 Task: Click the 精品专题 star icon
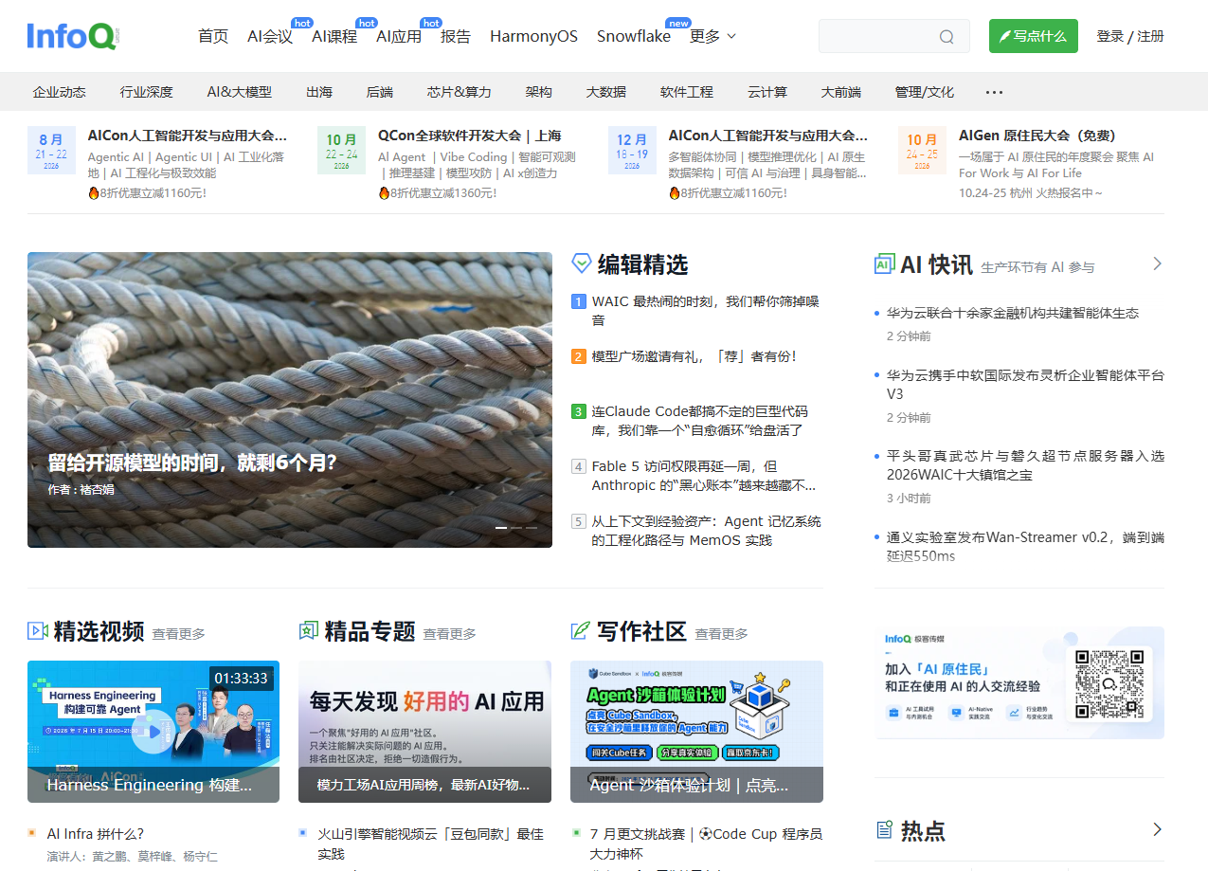(x=309, y=630)
